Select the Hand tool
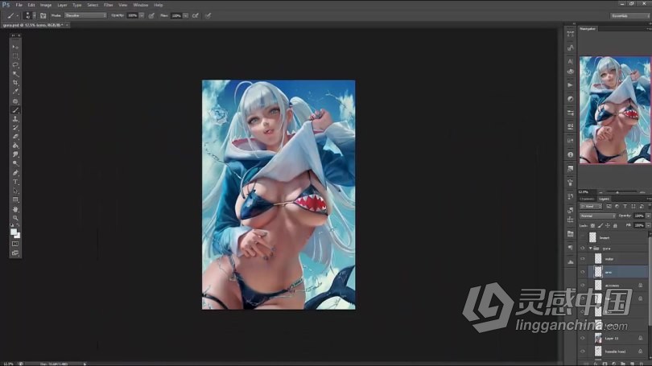Viewport: 652px width, 366px height. (15, 209)
